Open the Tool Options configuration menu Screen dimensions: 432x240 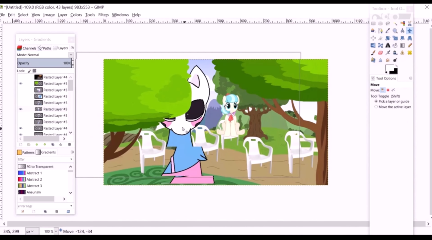[411, 78]
